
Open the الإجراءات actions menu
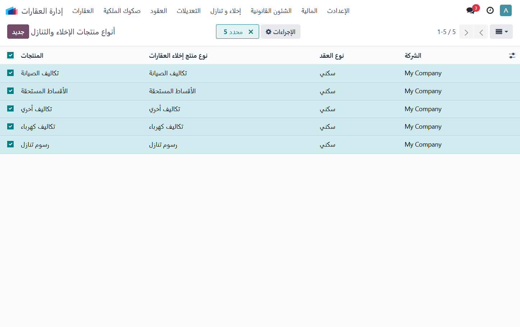(x=281, y=32)
